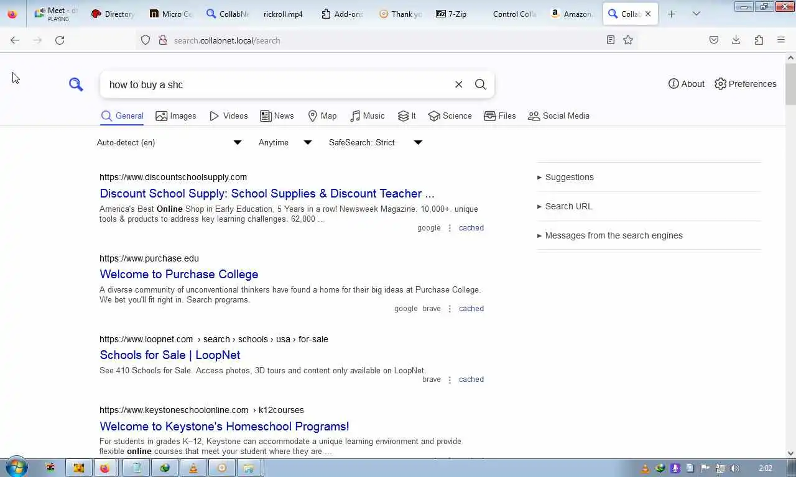Screen dimensions: 796x477
Task: Click the browser address bar
Action: pyautogui.click(x=386, y=40)
